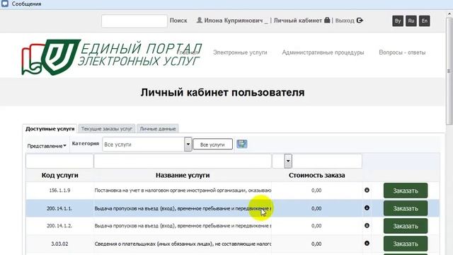Open info icon for service 200.14.1.1.

coord(367,208)
